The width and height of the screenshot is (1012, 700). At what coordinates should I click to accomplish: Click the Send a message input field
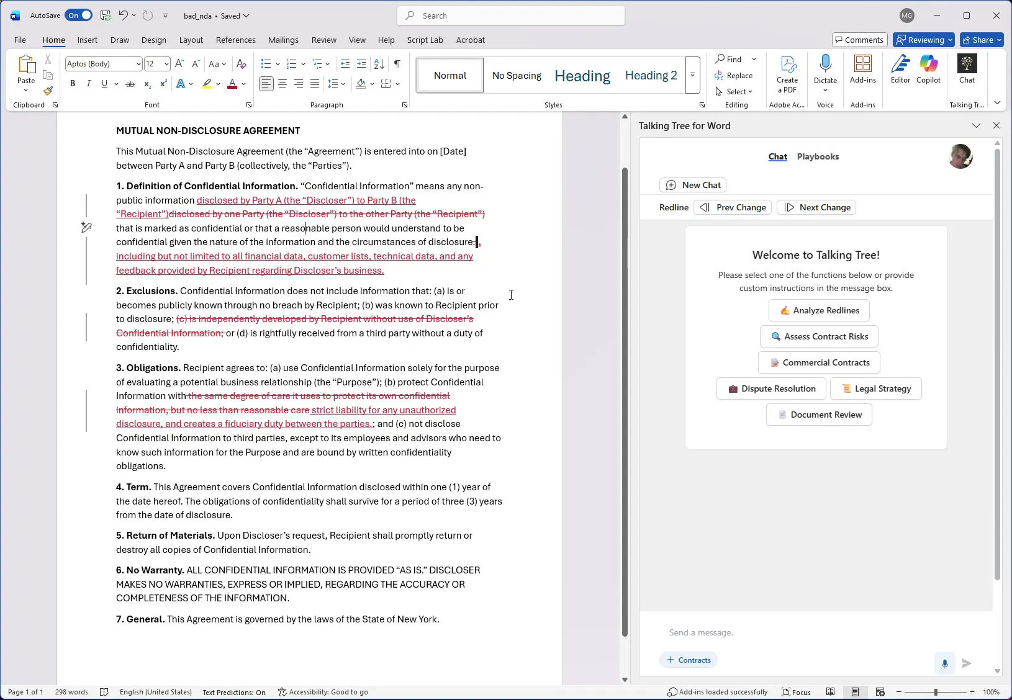tap(798, 632)
